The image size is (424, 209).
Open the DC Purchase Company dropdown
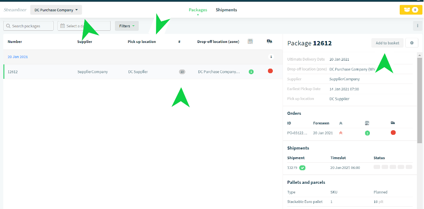click(x=56, y=10)
